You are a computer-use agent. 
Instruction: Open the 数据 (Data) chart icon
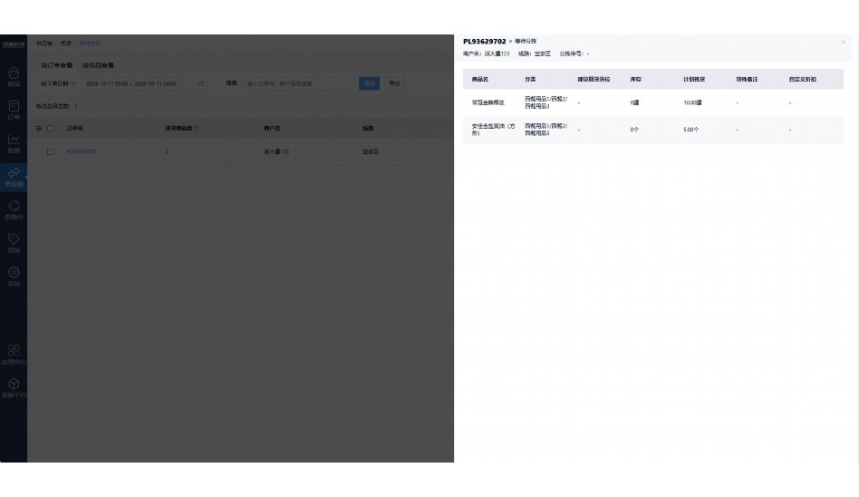[x=14, y=142]
